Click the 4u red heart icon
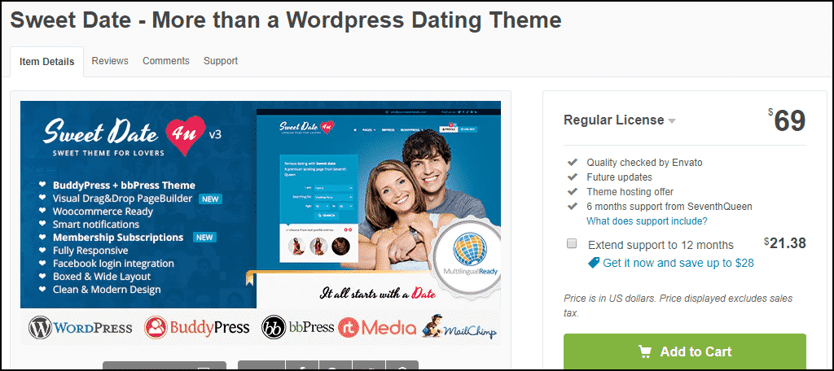 coord(182,136)
